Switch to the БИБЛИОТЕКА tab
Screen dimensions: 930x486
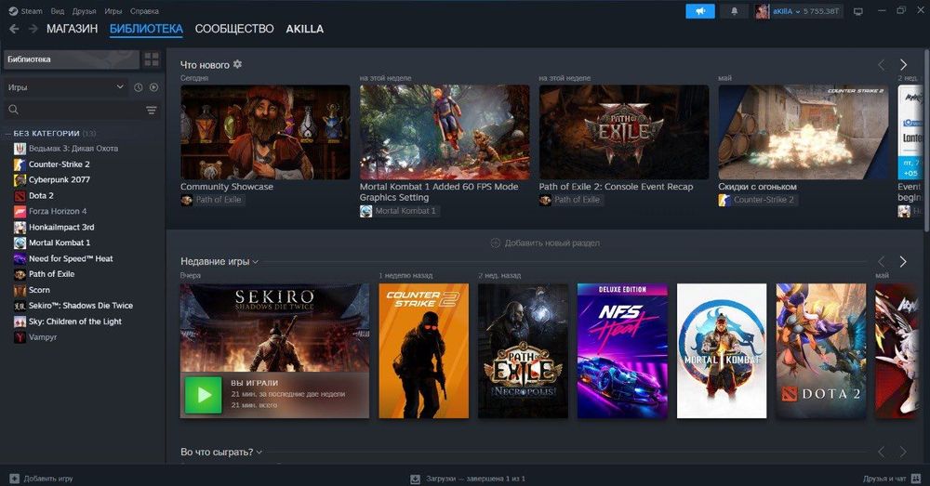tap(146, 29)
